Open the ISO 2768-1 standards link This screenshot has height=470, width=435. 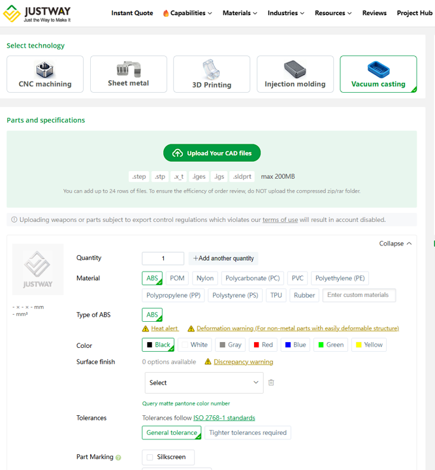[224, 418]
